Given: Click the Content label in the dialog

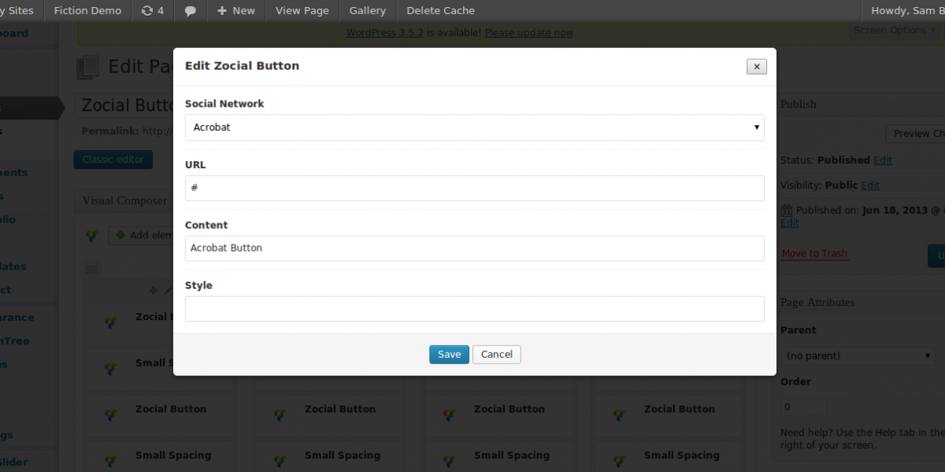Looking at the screenshot, I should pos(206,225).
